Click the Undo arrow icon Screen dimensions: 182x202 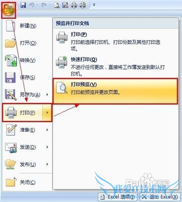[32, 5]
